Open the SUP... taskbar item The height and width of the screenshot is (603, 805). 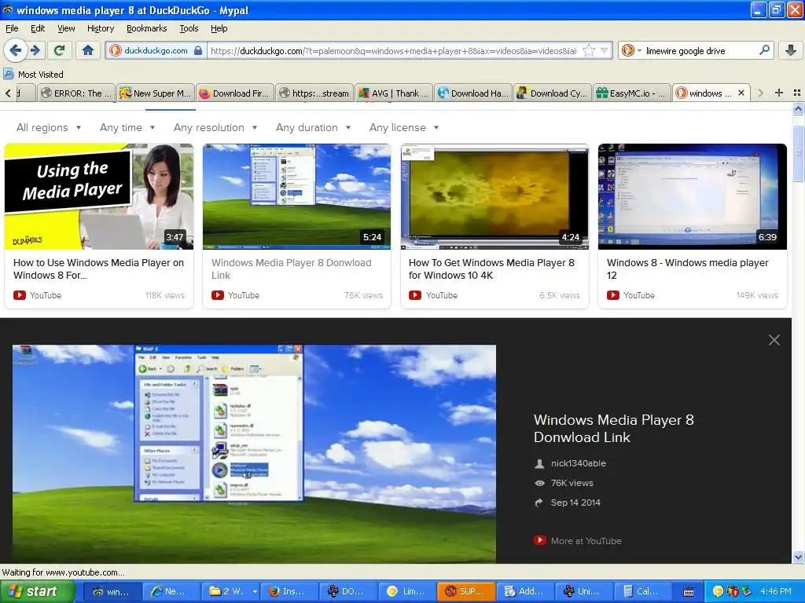click(x=467, y=591)
